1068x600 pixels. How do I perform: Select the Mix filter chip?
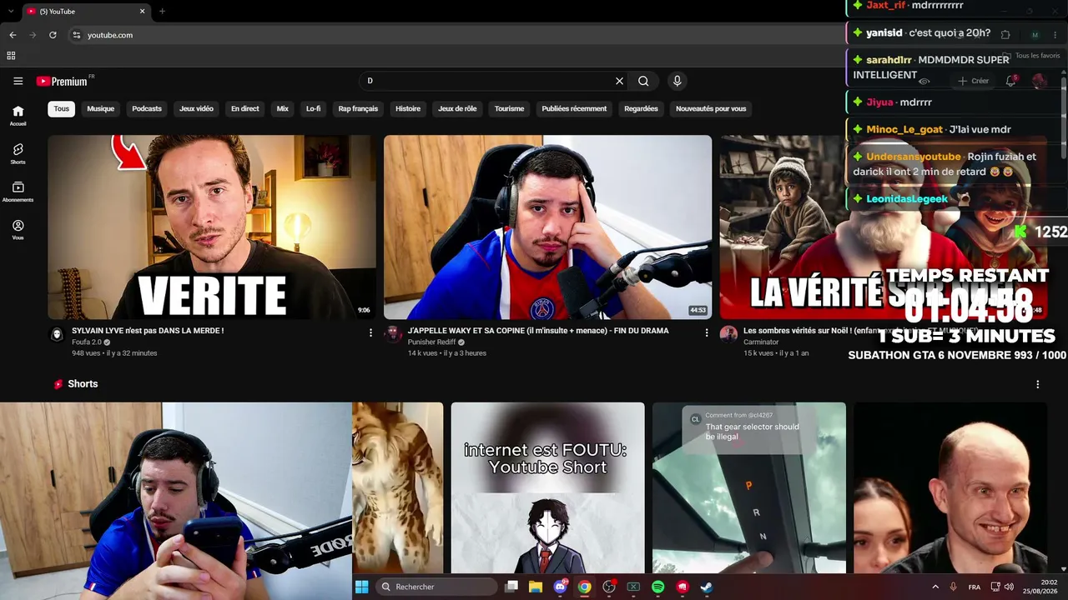283,108
